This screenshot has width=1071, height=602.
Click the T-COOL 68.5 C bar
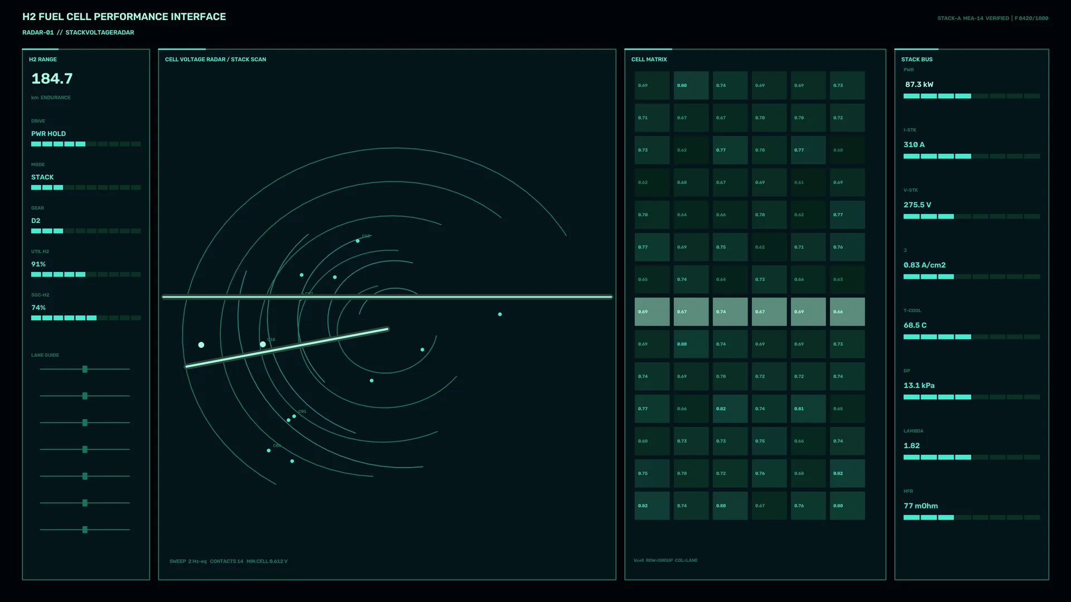[x=972, y=337]
